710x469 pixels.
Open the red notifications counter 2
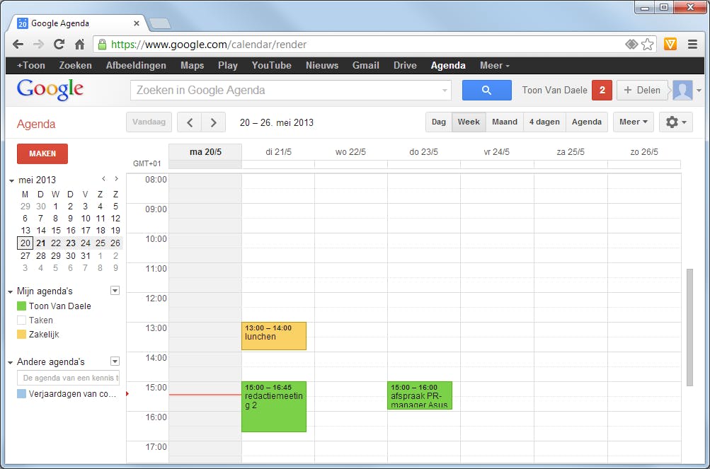602,90
